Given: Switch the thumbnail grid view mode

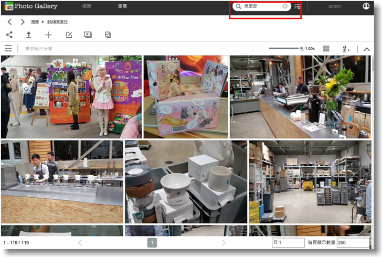Looking at the screenshot, I should point(326,48).
